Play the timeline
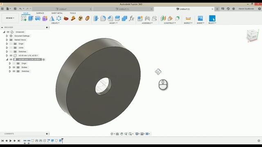 coord(11,141)
